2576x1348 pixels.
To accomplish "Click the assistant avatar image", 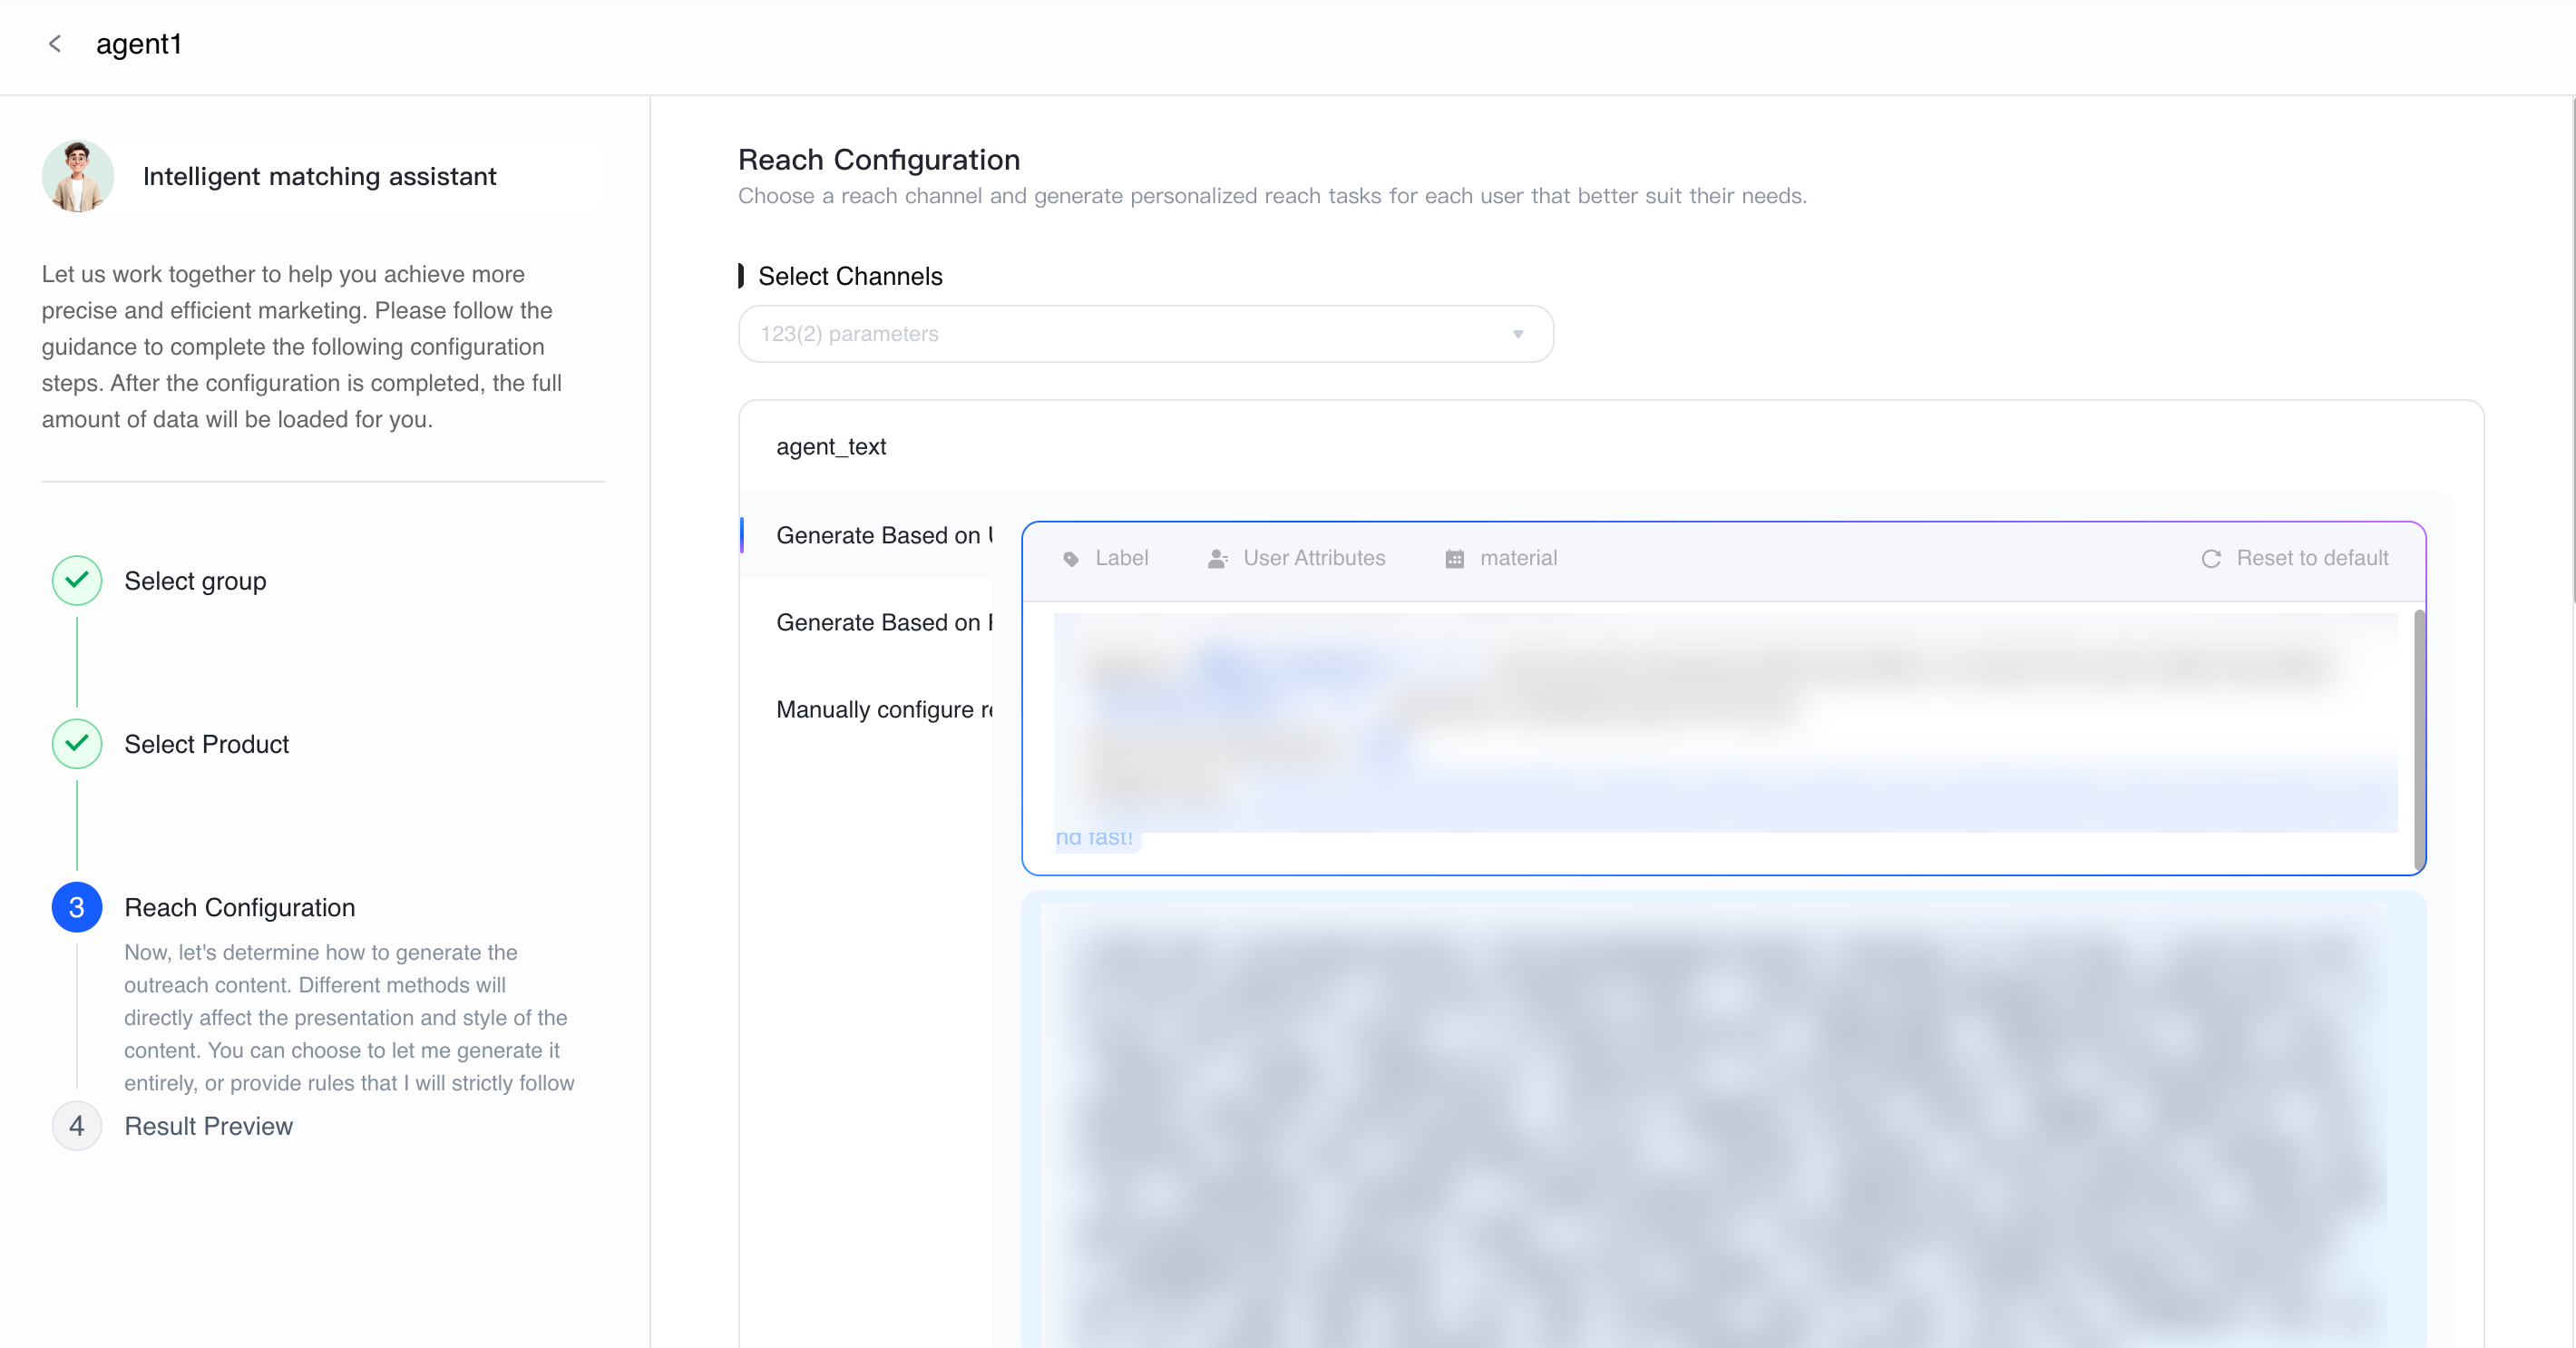I will coord(78,176).
